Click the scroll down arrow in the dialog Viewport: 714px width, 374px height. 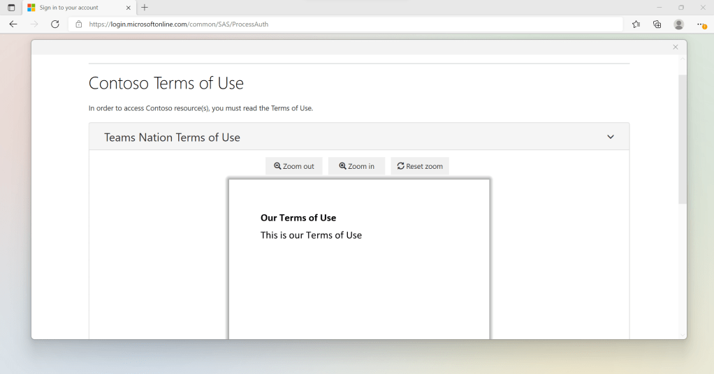(x=683, y=336)
